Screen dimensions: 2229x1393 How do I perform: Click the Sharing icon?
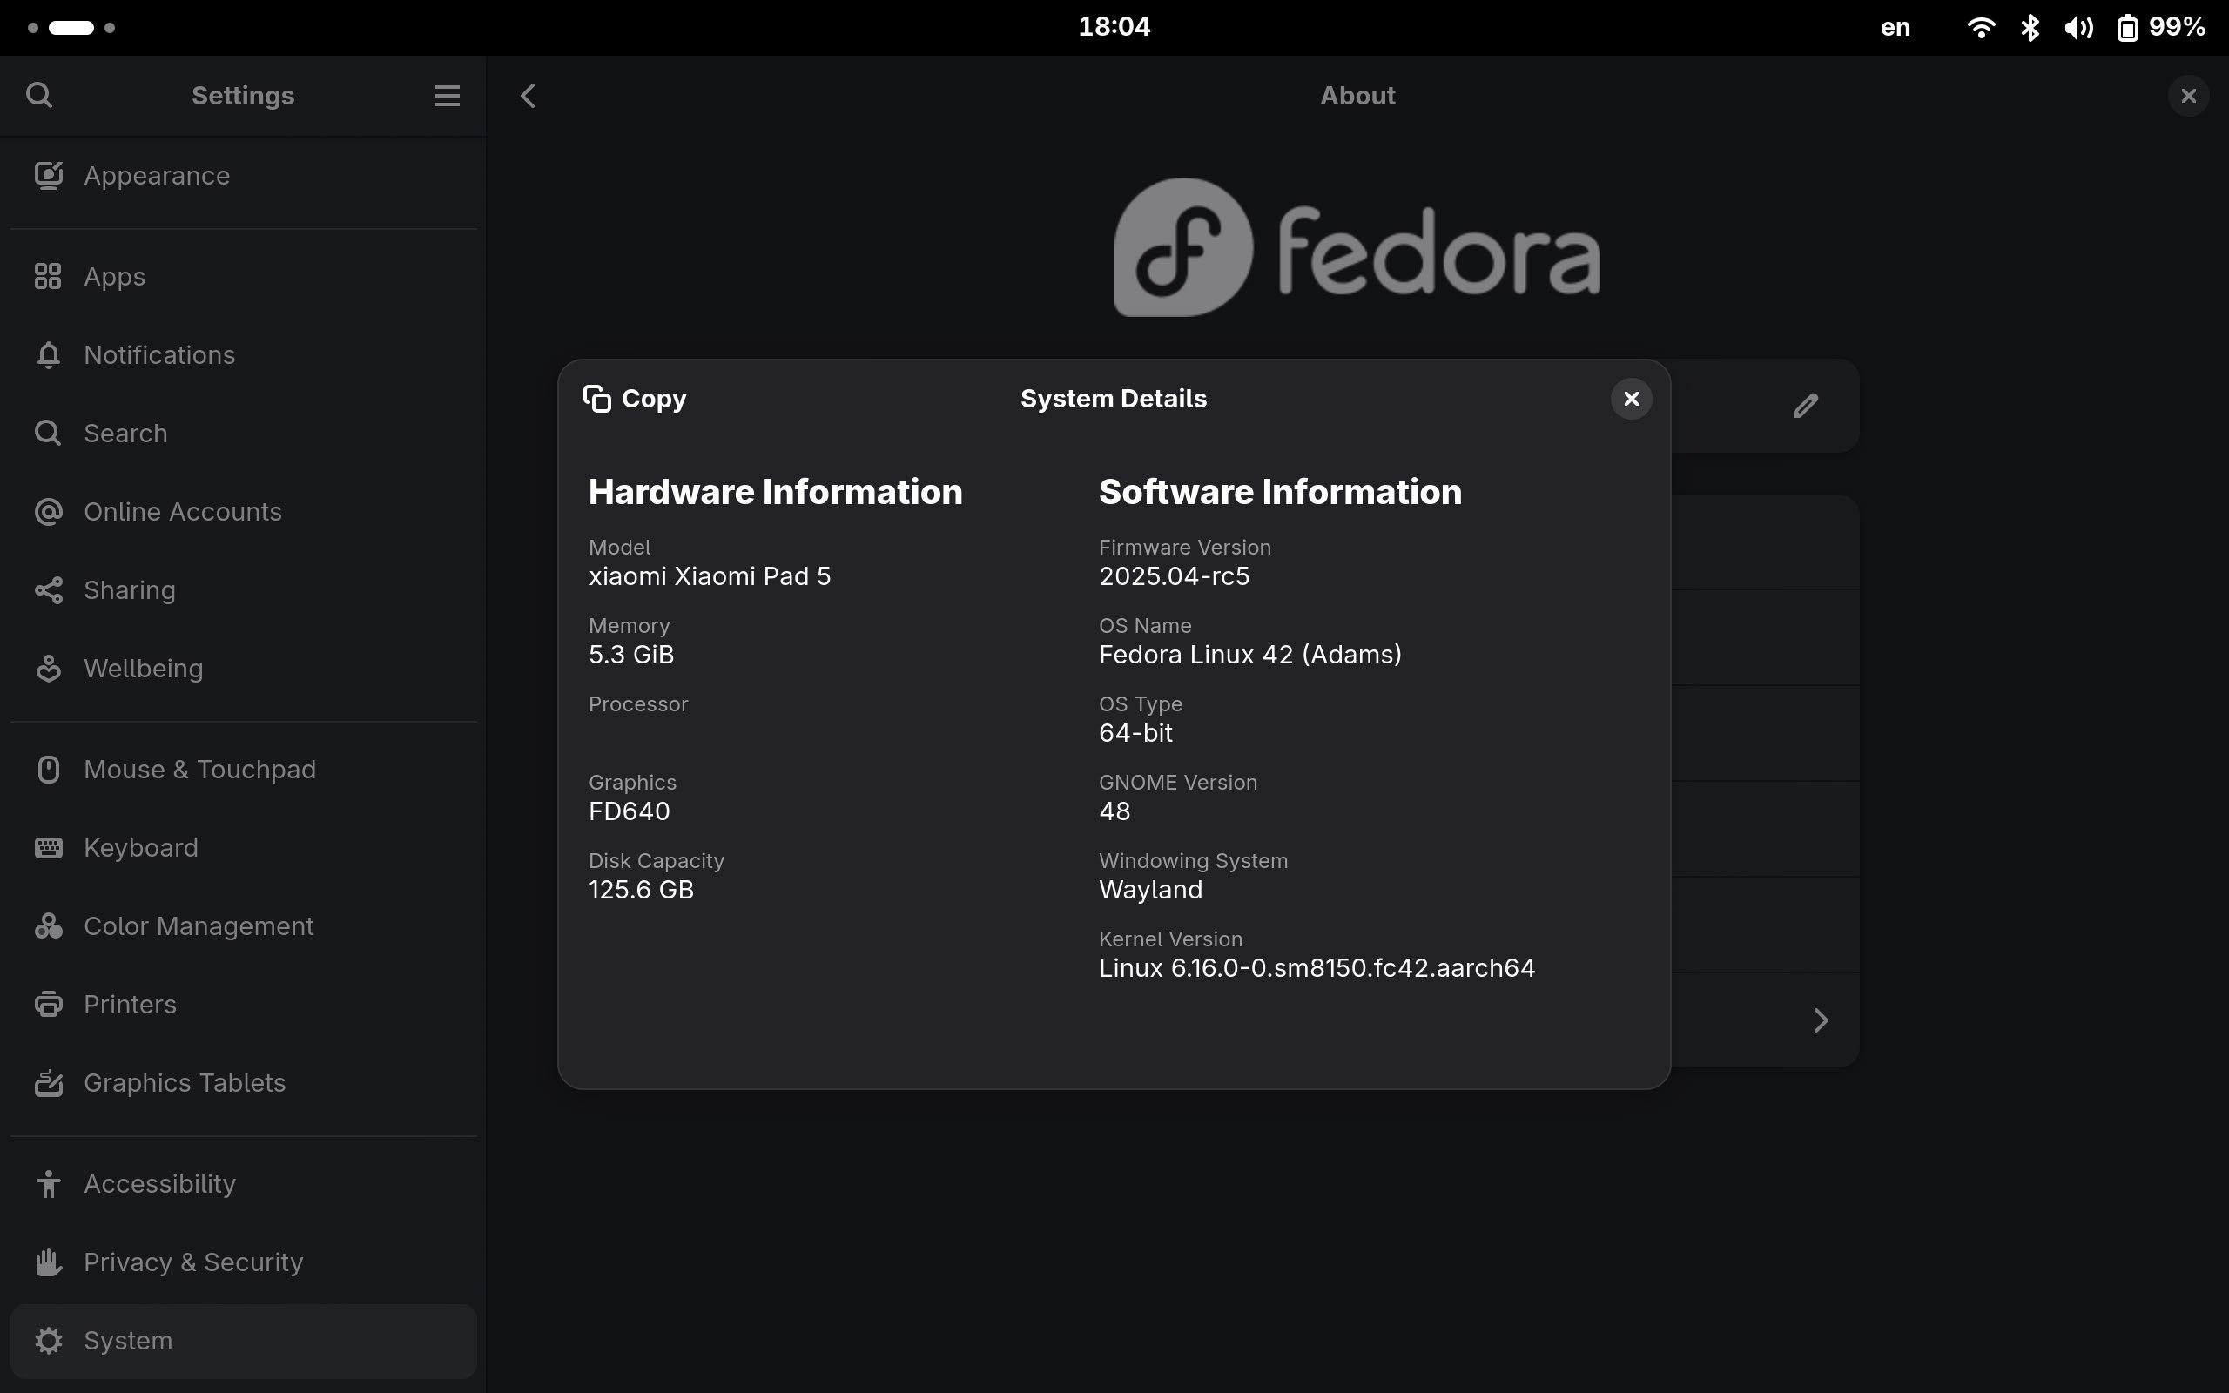pos(48,589)
